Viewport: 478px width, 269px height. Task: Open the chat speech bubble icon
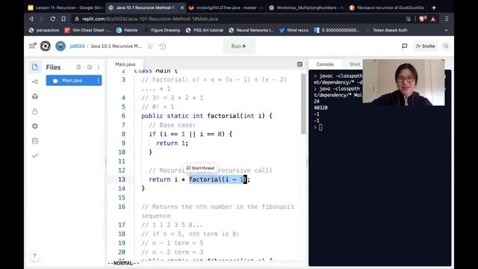point(405,46)
